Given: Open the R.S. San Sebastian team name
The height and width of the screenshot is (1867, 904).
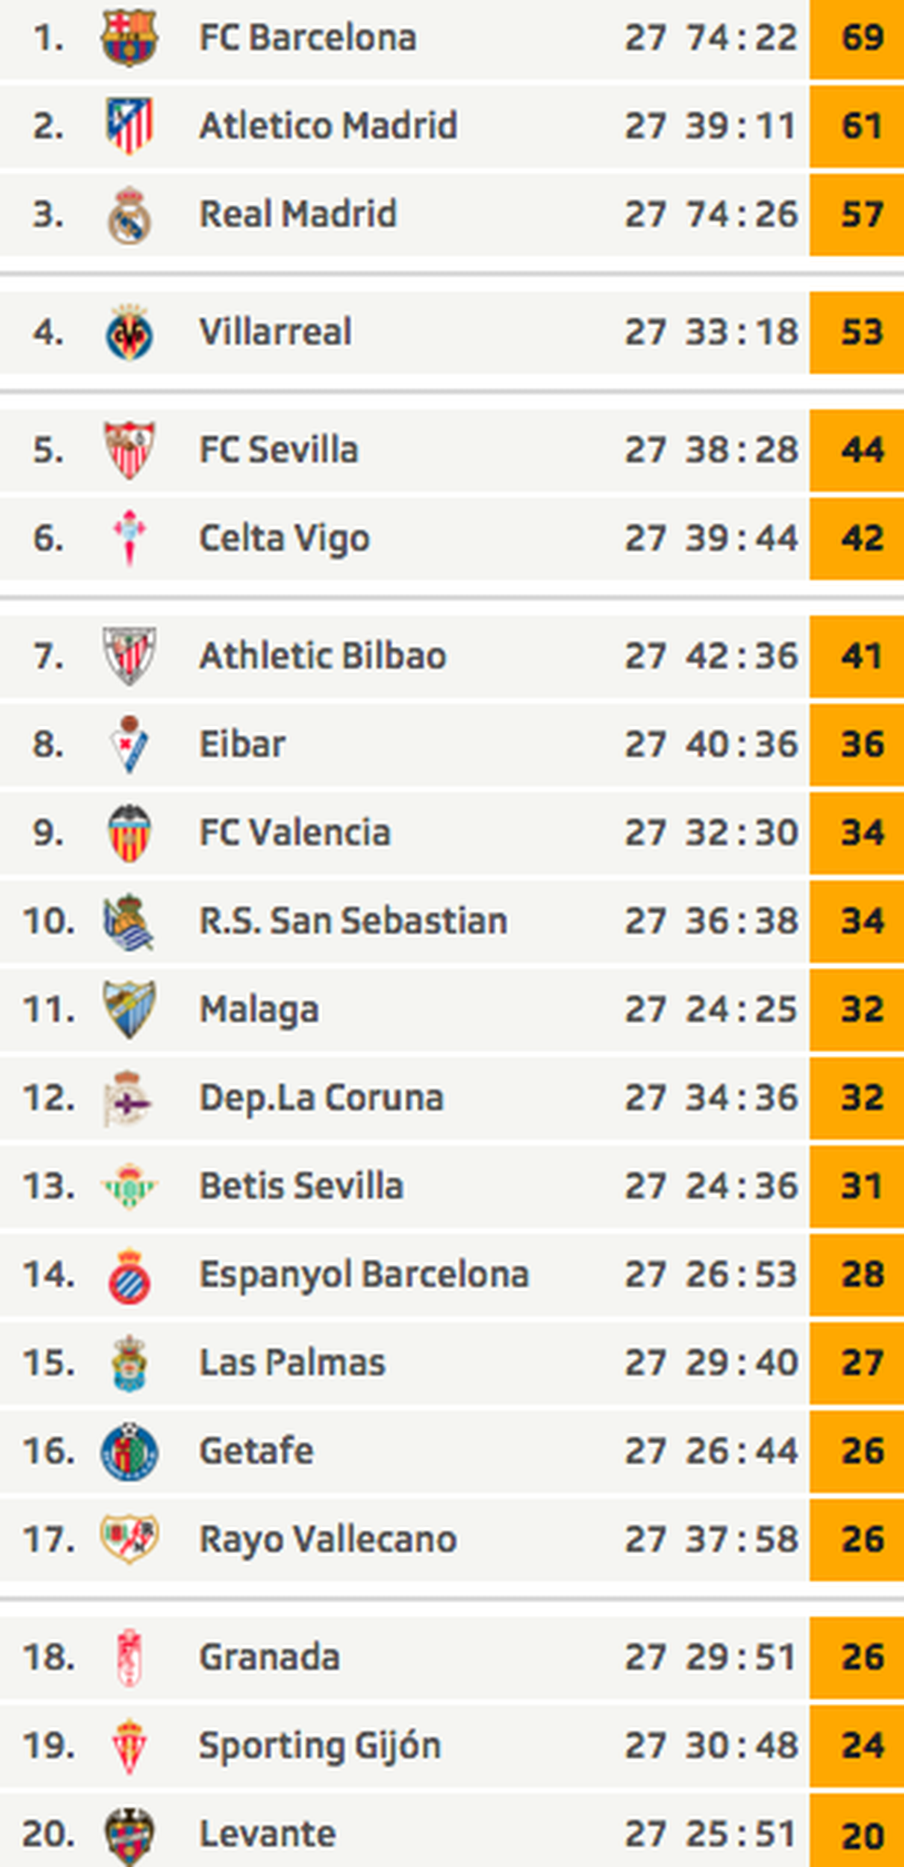Looking at the screenshot, I should click(353, 921).
